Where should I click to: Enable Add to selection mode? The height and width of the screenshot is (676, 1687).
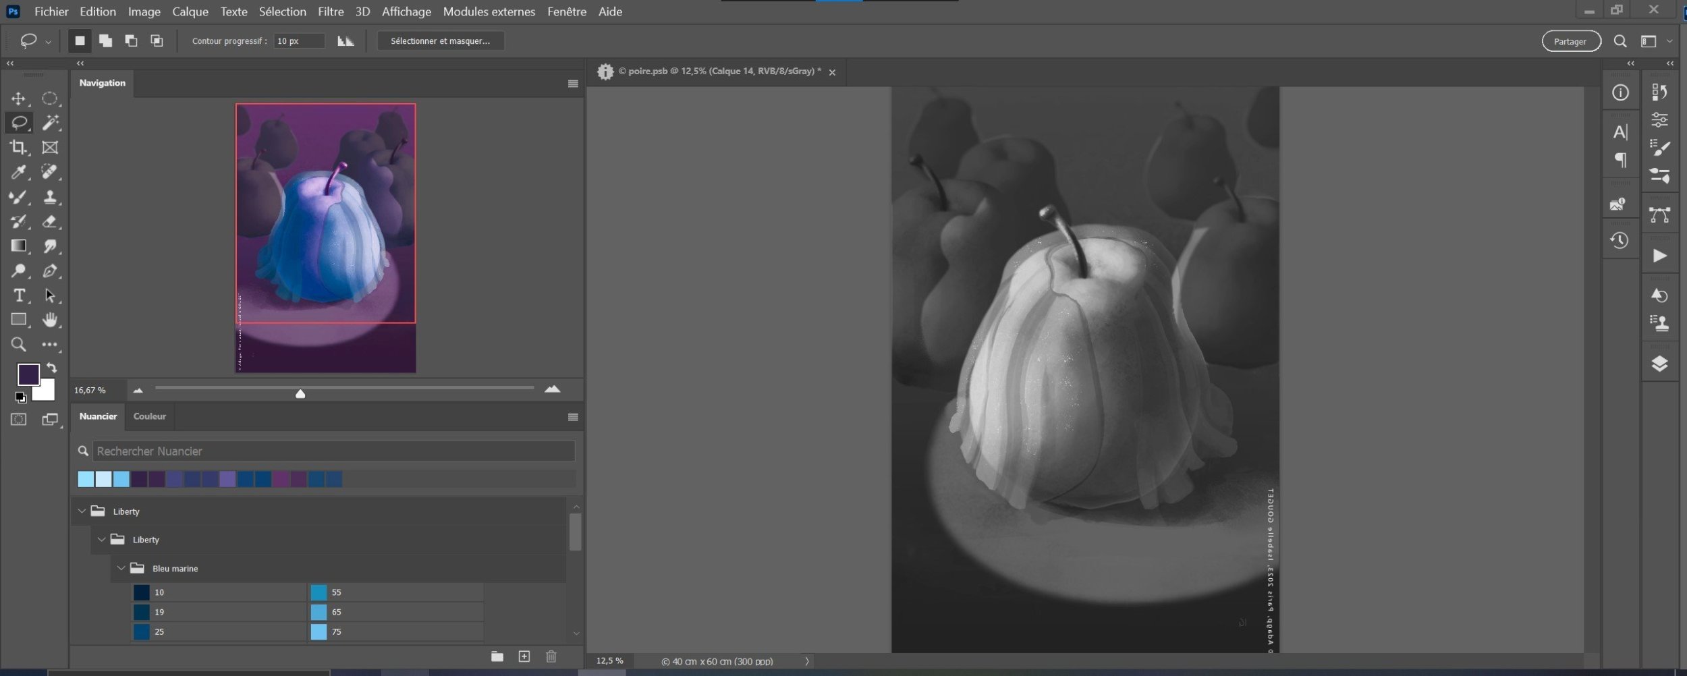click(105, 41)
